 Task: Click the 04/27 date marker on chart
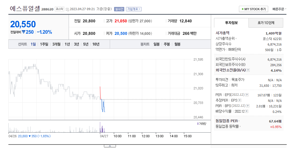[x=104, y=136]
